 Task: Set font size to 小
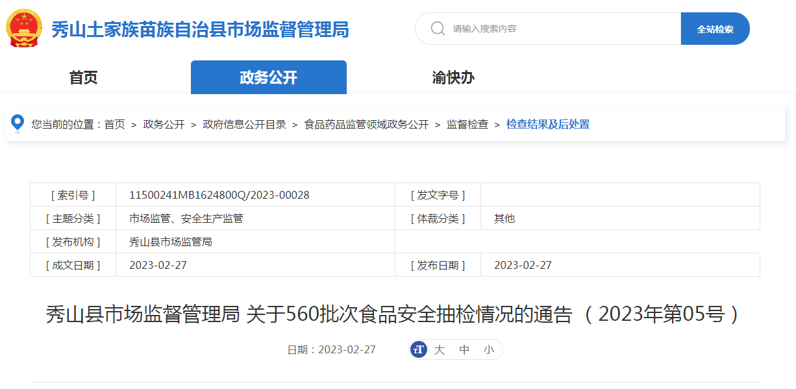(x=488, y=349)
